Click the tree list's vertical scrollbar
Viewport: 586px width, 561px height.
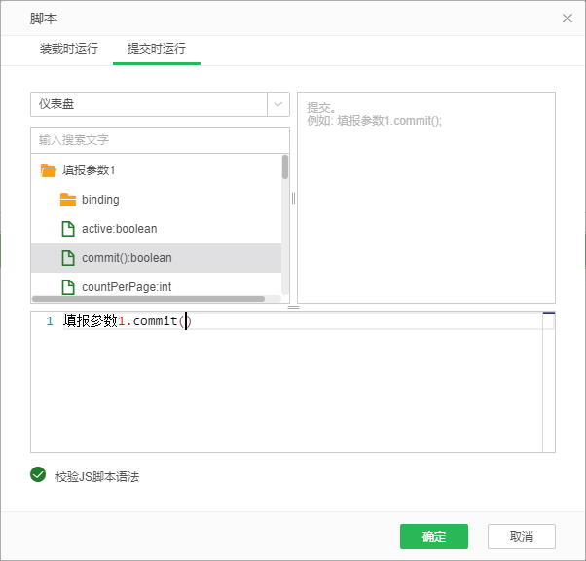coord(285,168)
